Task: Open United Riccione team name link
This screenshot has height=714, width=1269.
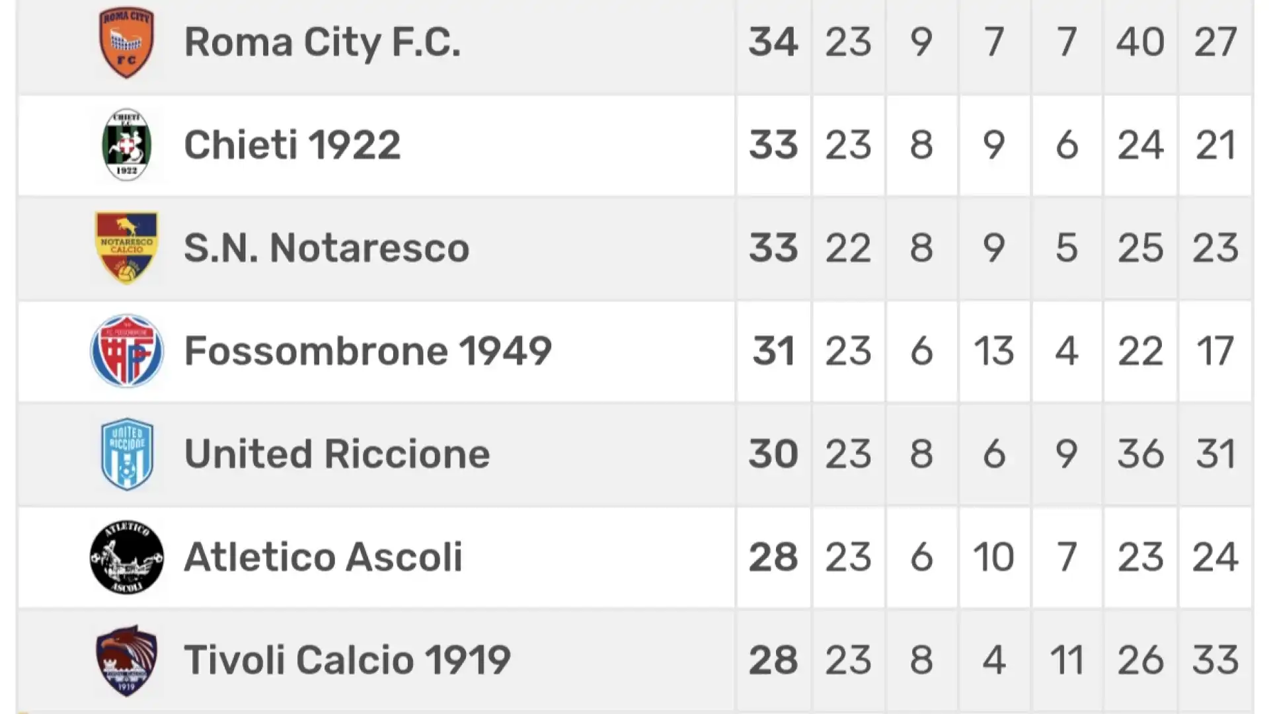Action: click(337, 454)
